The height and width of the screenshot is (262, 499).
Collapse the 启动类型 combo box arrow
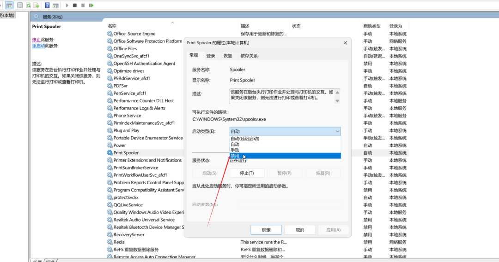point(336,131)
